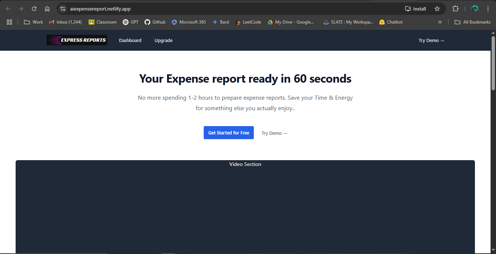
Task: Expand the hidden bookmarks with the chevron
Action: (440, 22)
